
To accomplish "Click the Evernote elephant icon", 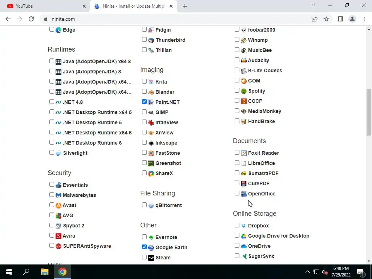I will (151, 237).
